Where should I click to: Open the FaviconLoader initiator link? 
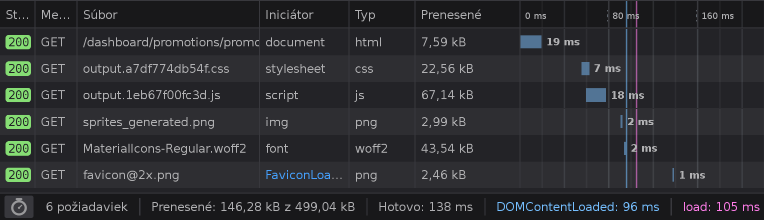tap(304, 175)
